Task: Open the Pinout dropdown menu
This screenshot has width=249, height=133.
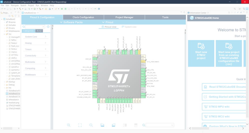Action: (x=108, y=22)
